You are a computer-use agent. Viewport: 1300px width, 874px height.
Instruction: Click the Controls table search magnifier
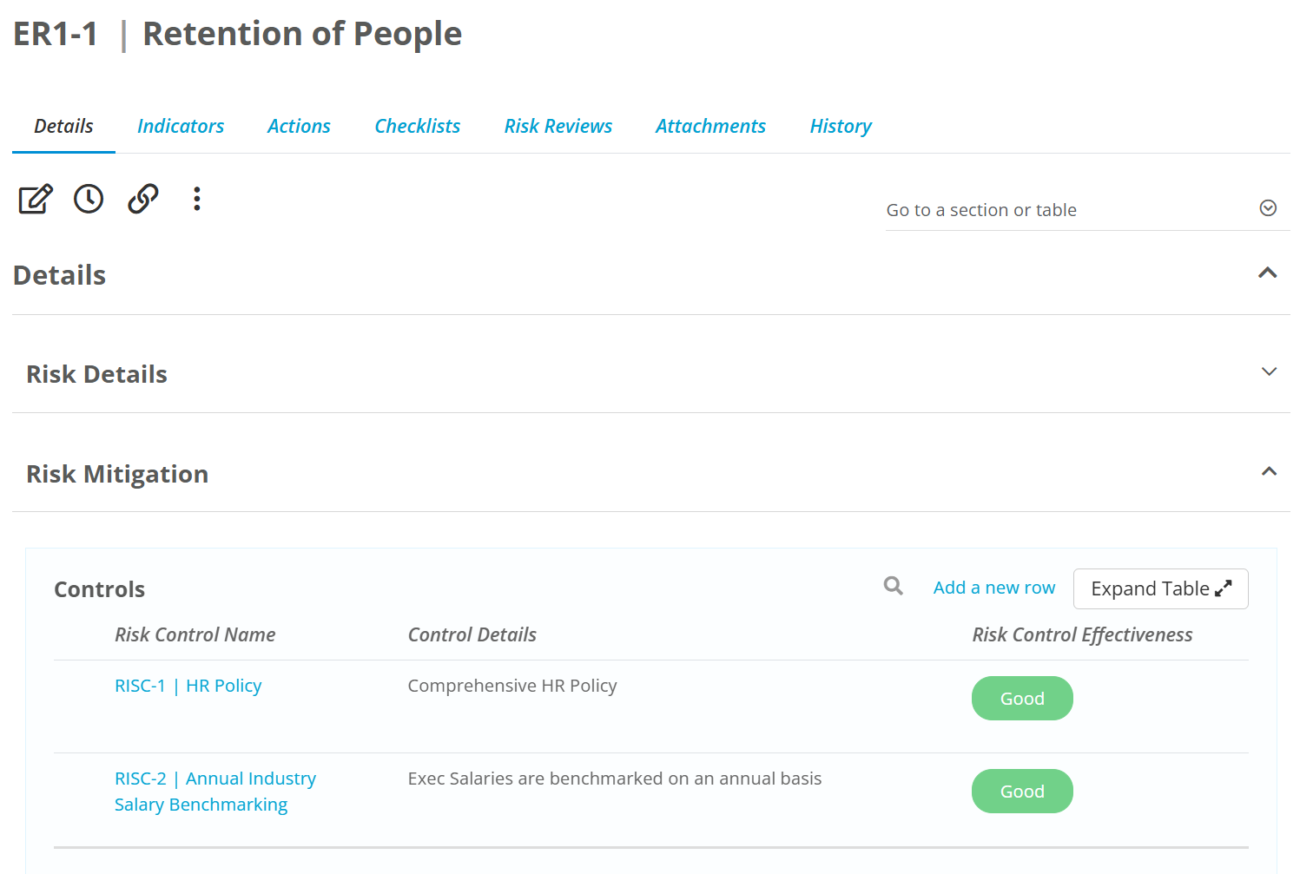[893, 587]
